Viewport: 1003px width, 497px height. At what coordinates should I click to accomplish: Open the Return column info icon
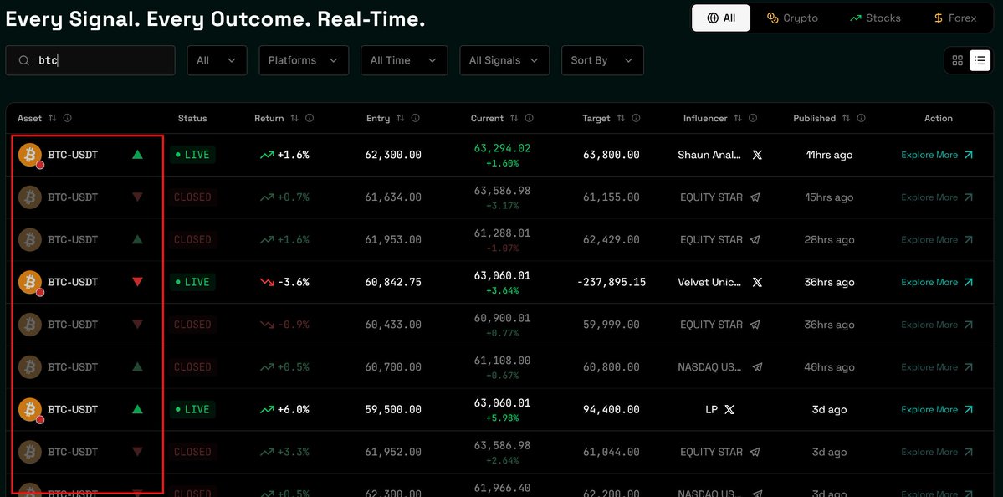(x=310, y=118)
